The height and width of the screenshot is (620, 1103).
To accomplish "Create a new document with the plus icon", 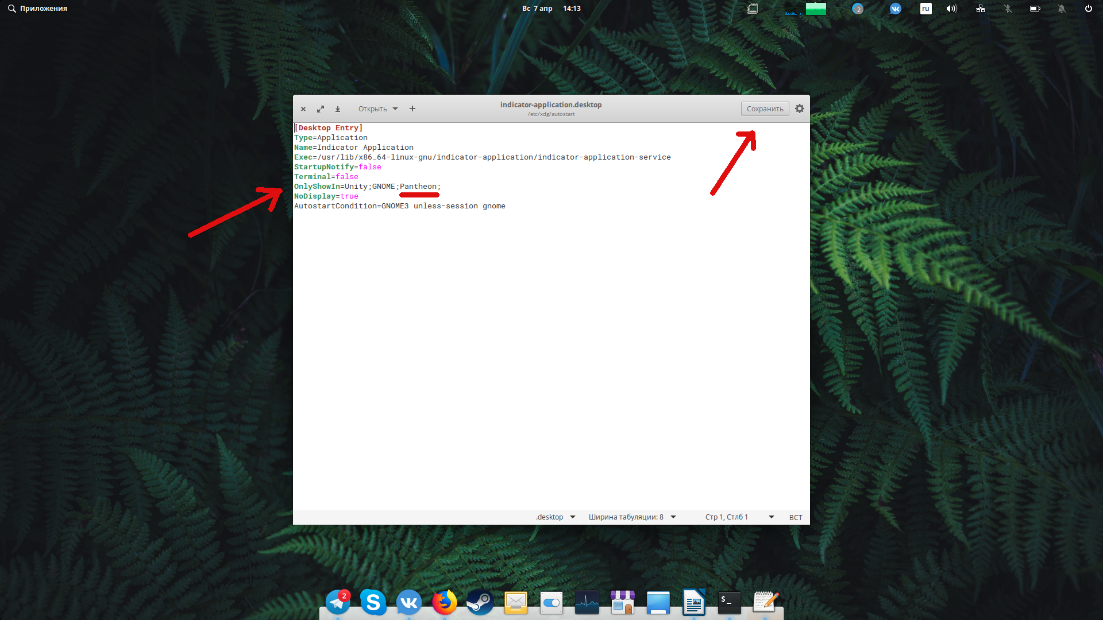I will click(x=412, y=108).
